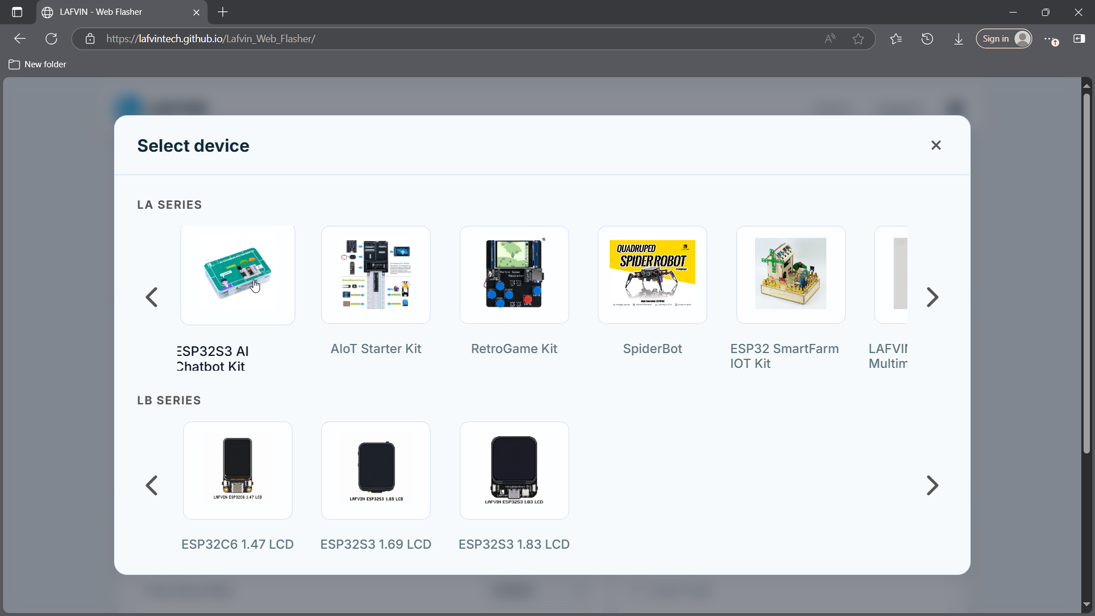
Task: Click the ESP32 SmartFarm IOT Kit label
Action: [x=785, y=356]
